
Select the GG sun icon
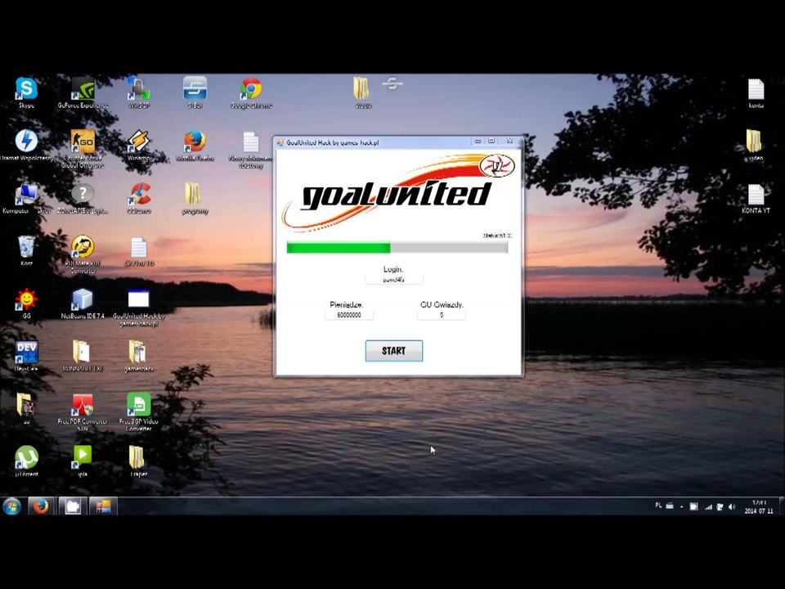pyautogui.click(x=26, y=303)
